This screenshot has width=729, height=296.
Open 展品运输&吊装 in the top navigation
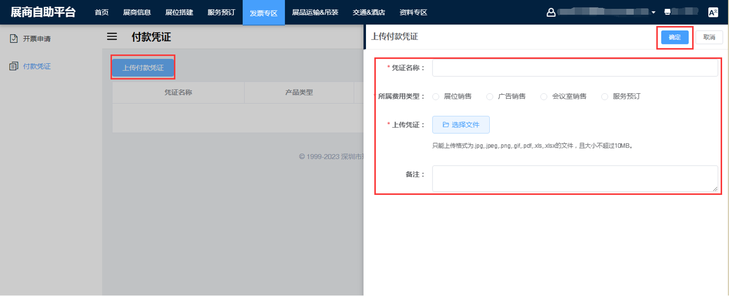tap(315, 12)
